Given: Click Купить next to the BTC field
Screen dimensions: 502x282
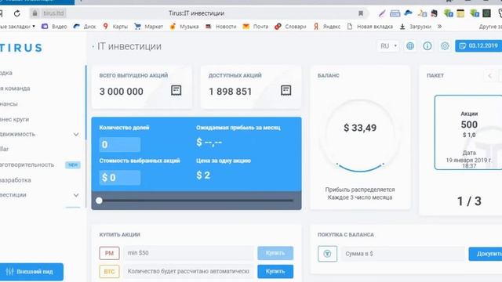Looking at the screenshot, I should pyautogui.click(x=275, y=272).
